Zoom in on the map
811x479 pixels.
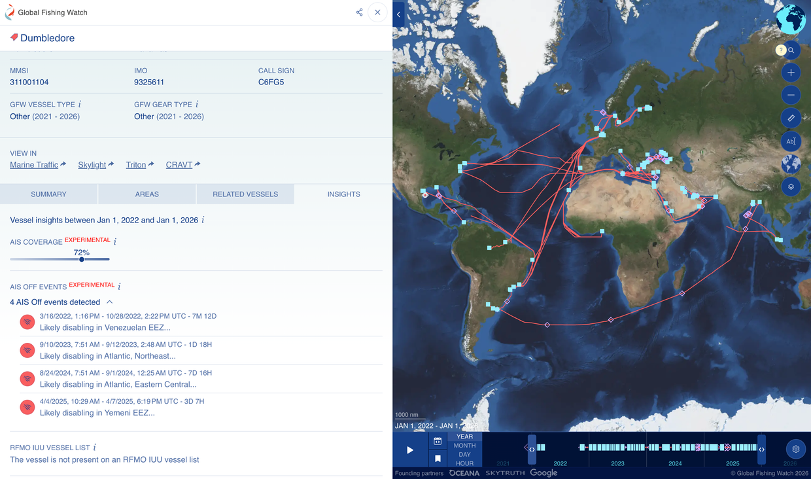pyautogui.click(x=791, y=73)
